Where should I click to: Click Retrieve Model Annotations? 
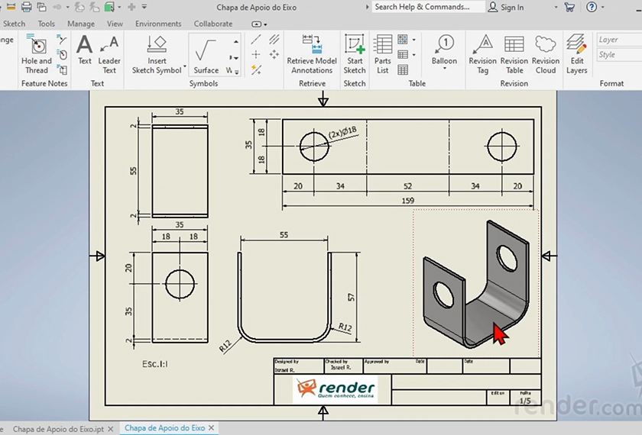[312, 53]
